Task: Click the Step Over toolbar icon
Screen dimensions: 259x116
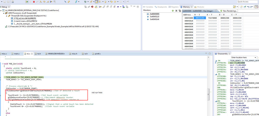Action: click(x=44, y=2)
